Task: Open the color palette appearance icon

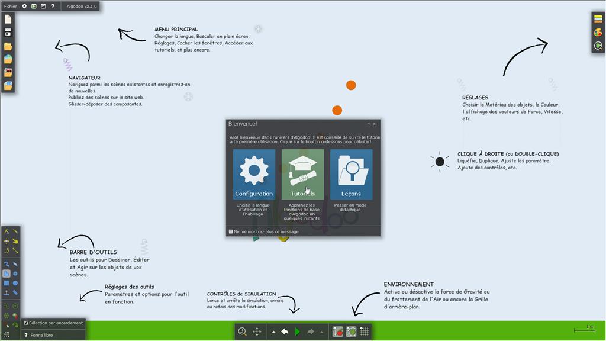Action: 598,33
